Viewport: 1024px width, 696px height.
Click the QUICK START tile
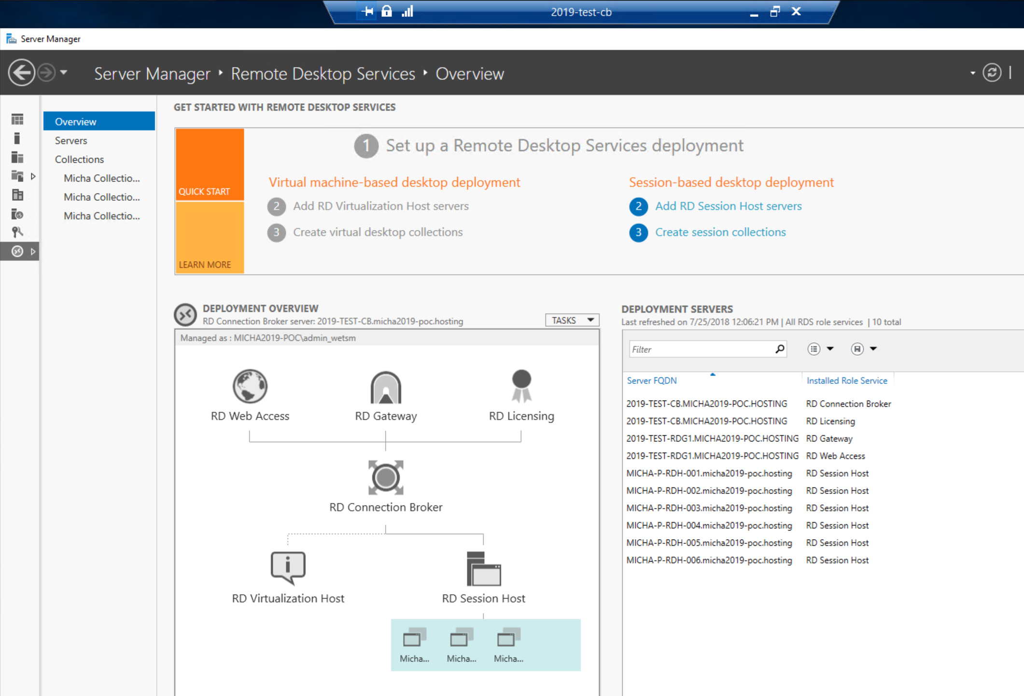pos(210,164)
